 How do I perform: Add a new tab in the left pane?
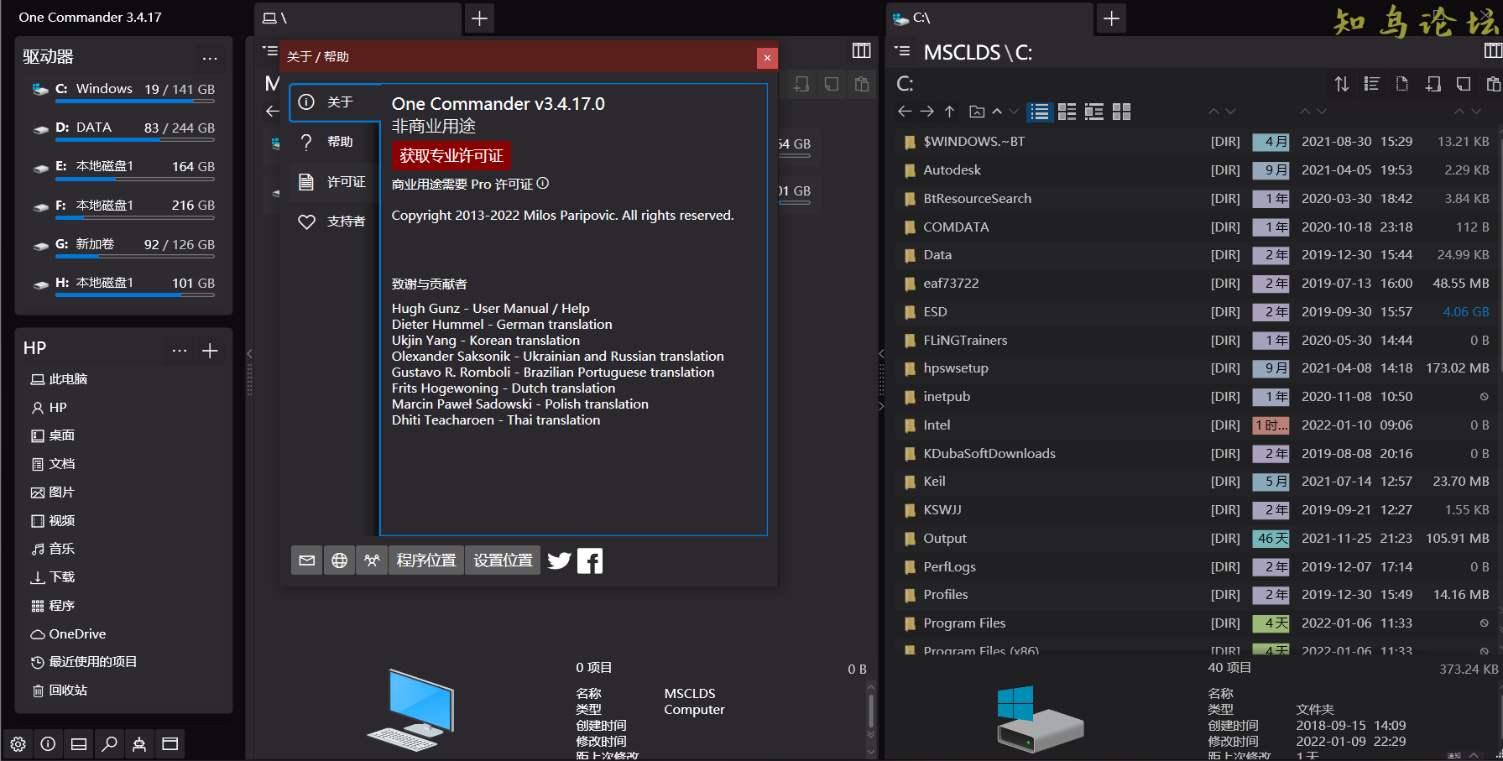pyautogui.click(x=479, y=18)
